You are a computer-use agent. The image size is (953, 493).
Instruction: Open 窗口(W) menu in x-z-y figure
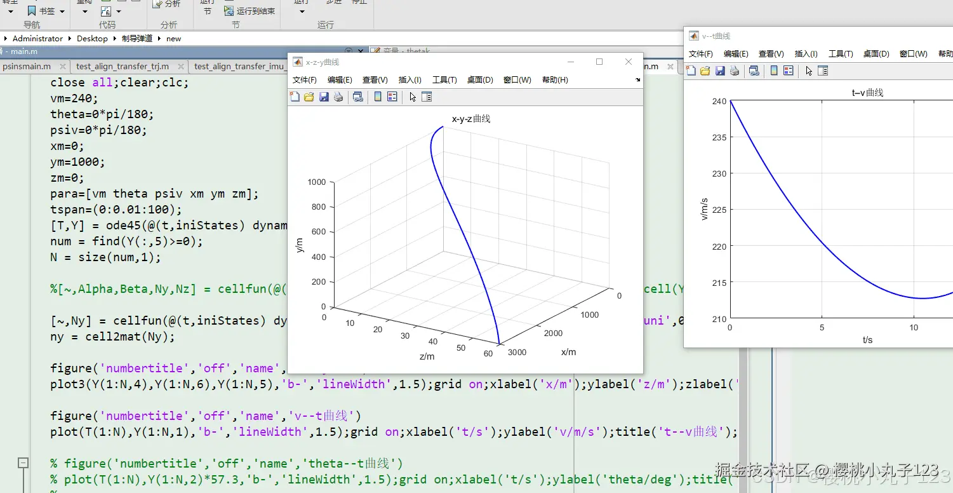point(517,80)
